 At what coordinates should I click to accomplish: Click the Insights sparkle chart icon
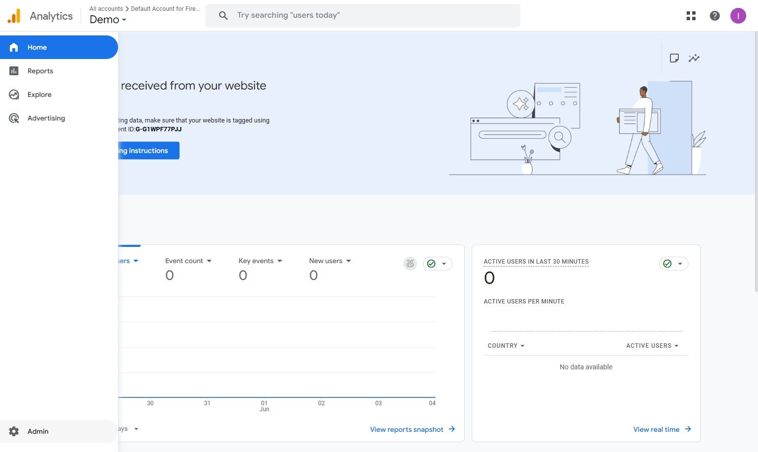click(694, 58)
